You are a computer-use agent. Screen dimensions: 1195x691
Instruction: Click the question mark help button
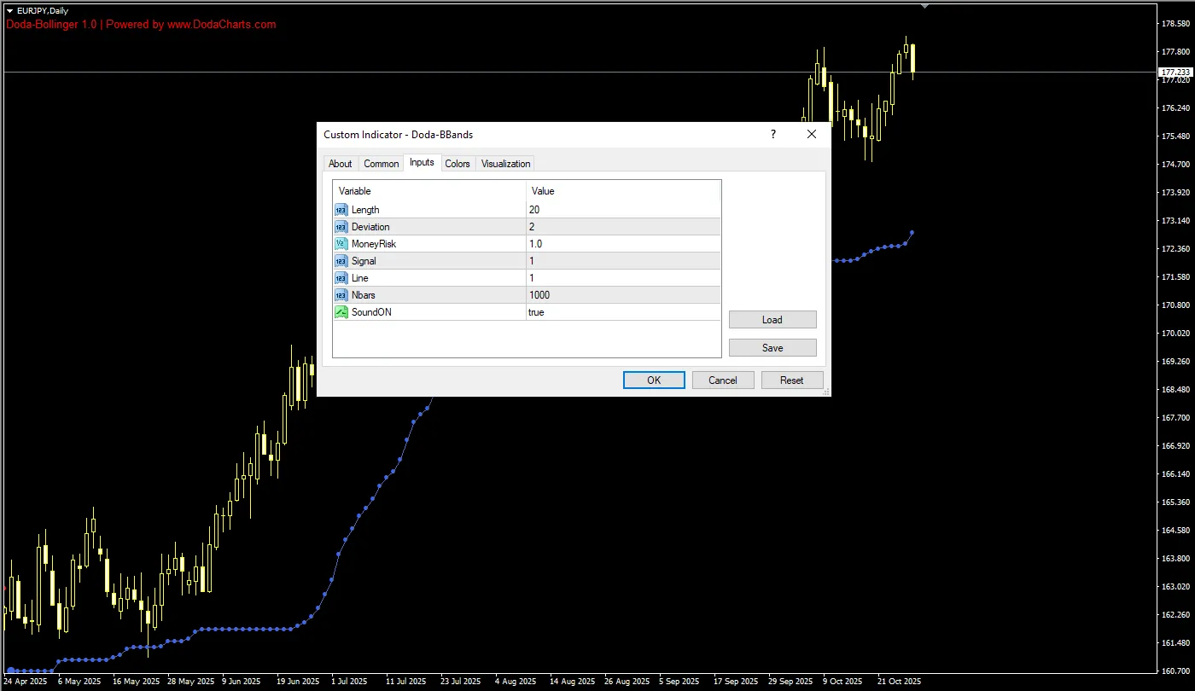(773, 135)
